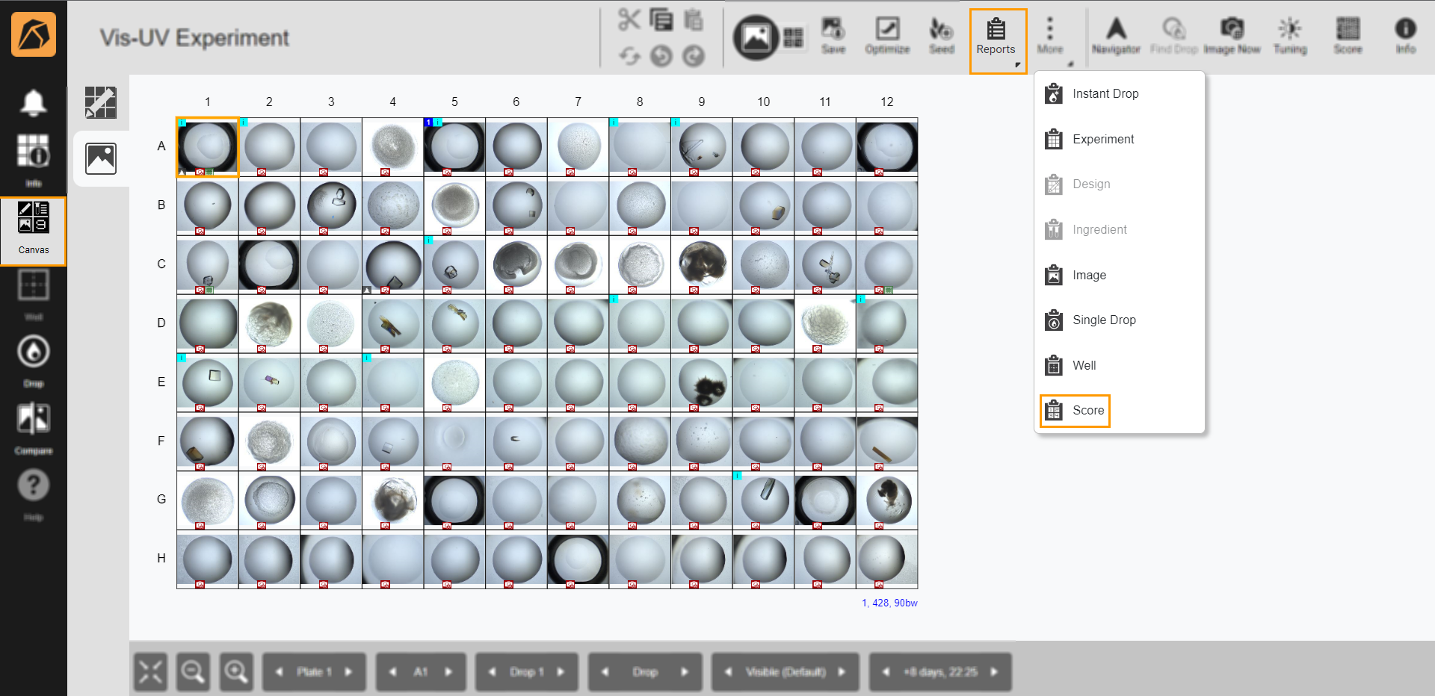
Task: Select Instant Drop report option
Action: point(1105,94)
